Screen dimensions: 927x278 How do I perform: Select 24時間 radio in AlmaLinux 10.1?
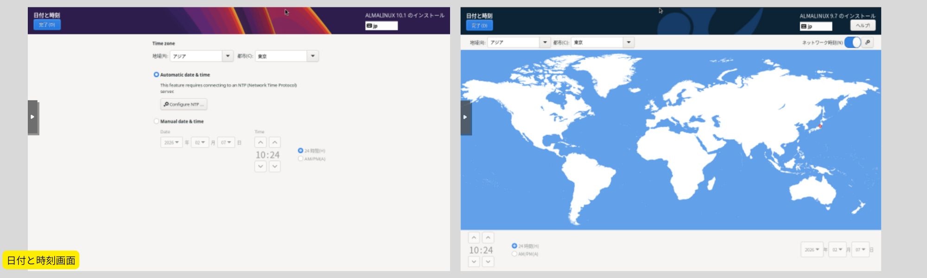(x=300, y=151)
